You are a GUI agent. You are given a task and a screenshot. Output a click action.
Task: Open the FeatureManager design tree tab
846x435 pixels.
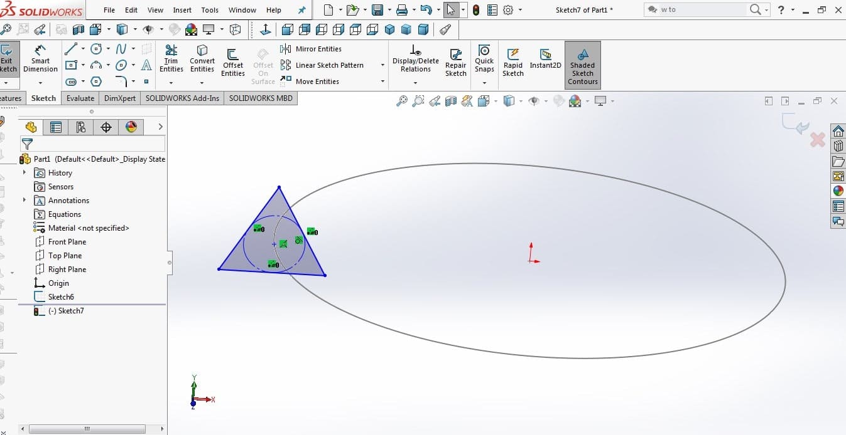click(31, 127)
